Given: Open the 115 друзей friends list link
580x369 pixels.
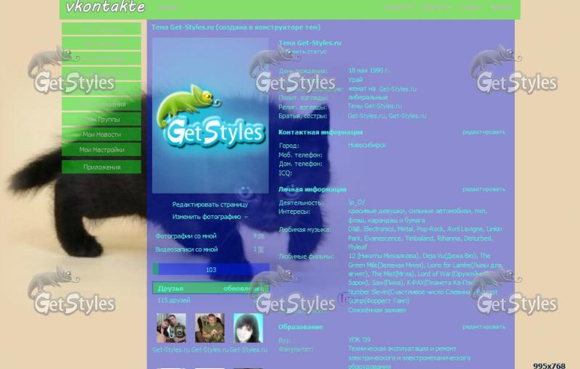Looking at the screenshot, I should tap(174, 300).
